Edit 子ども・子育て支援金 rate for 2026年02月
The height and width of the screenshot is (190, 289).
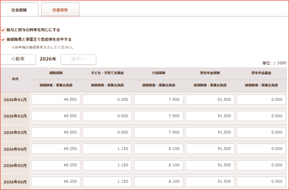pyautogui.click(x=107, y=116)
